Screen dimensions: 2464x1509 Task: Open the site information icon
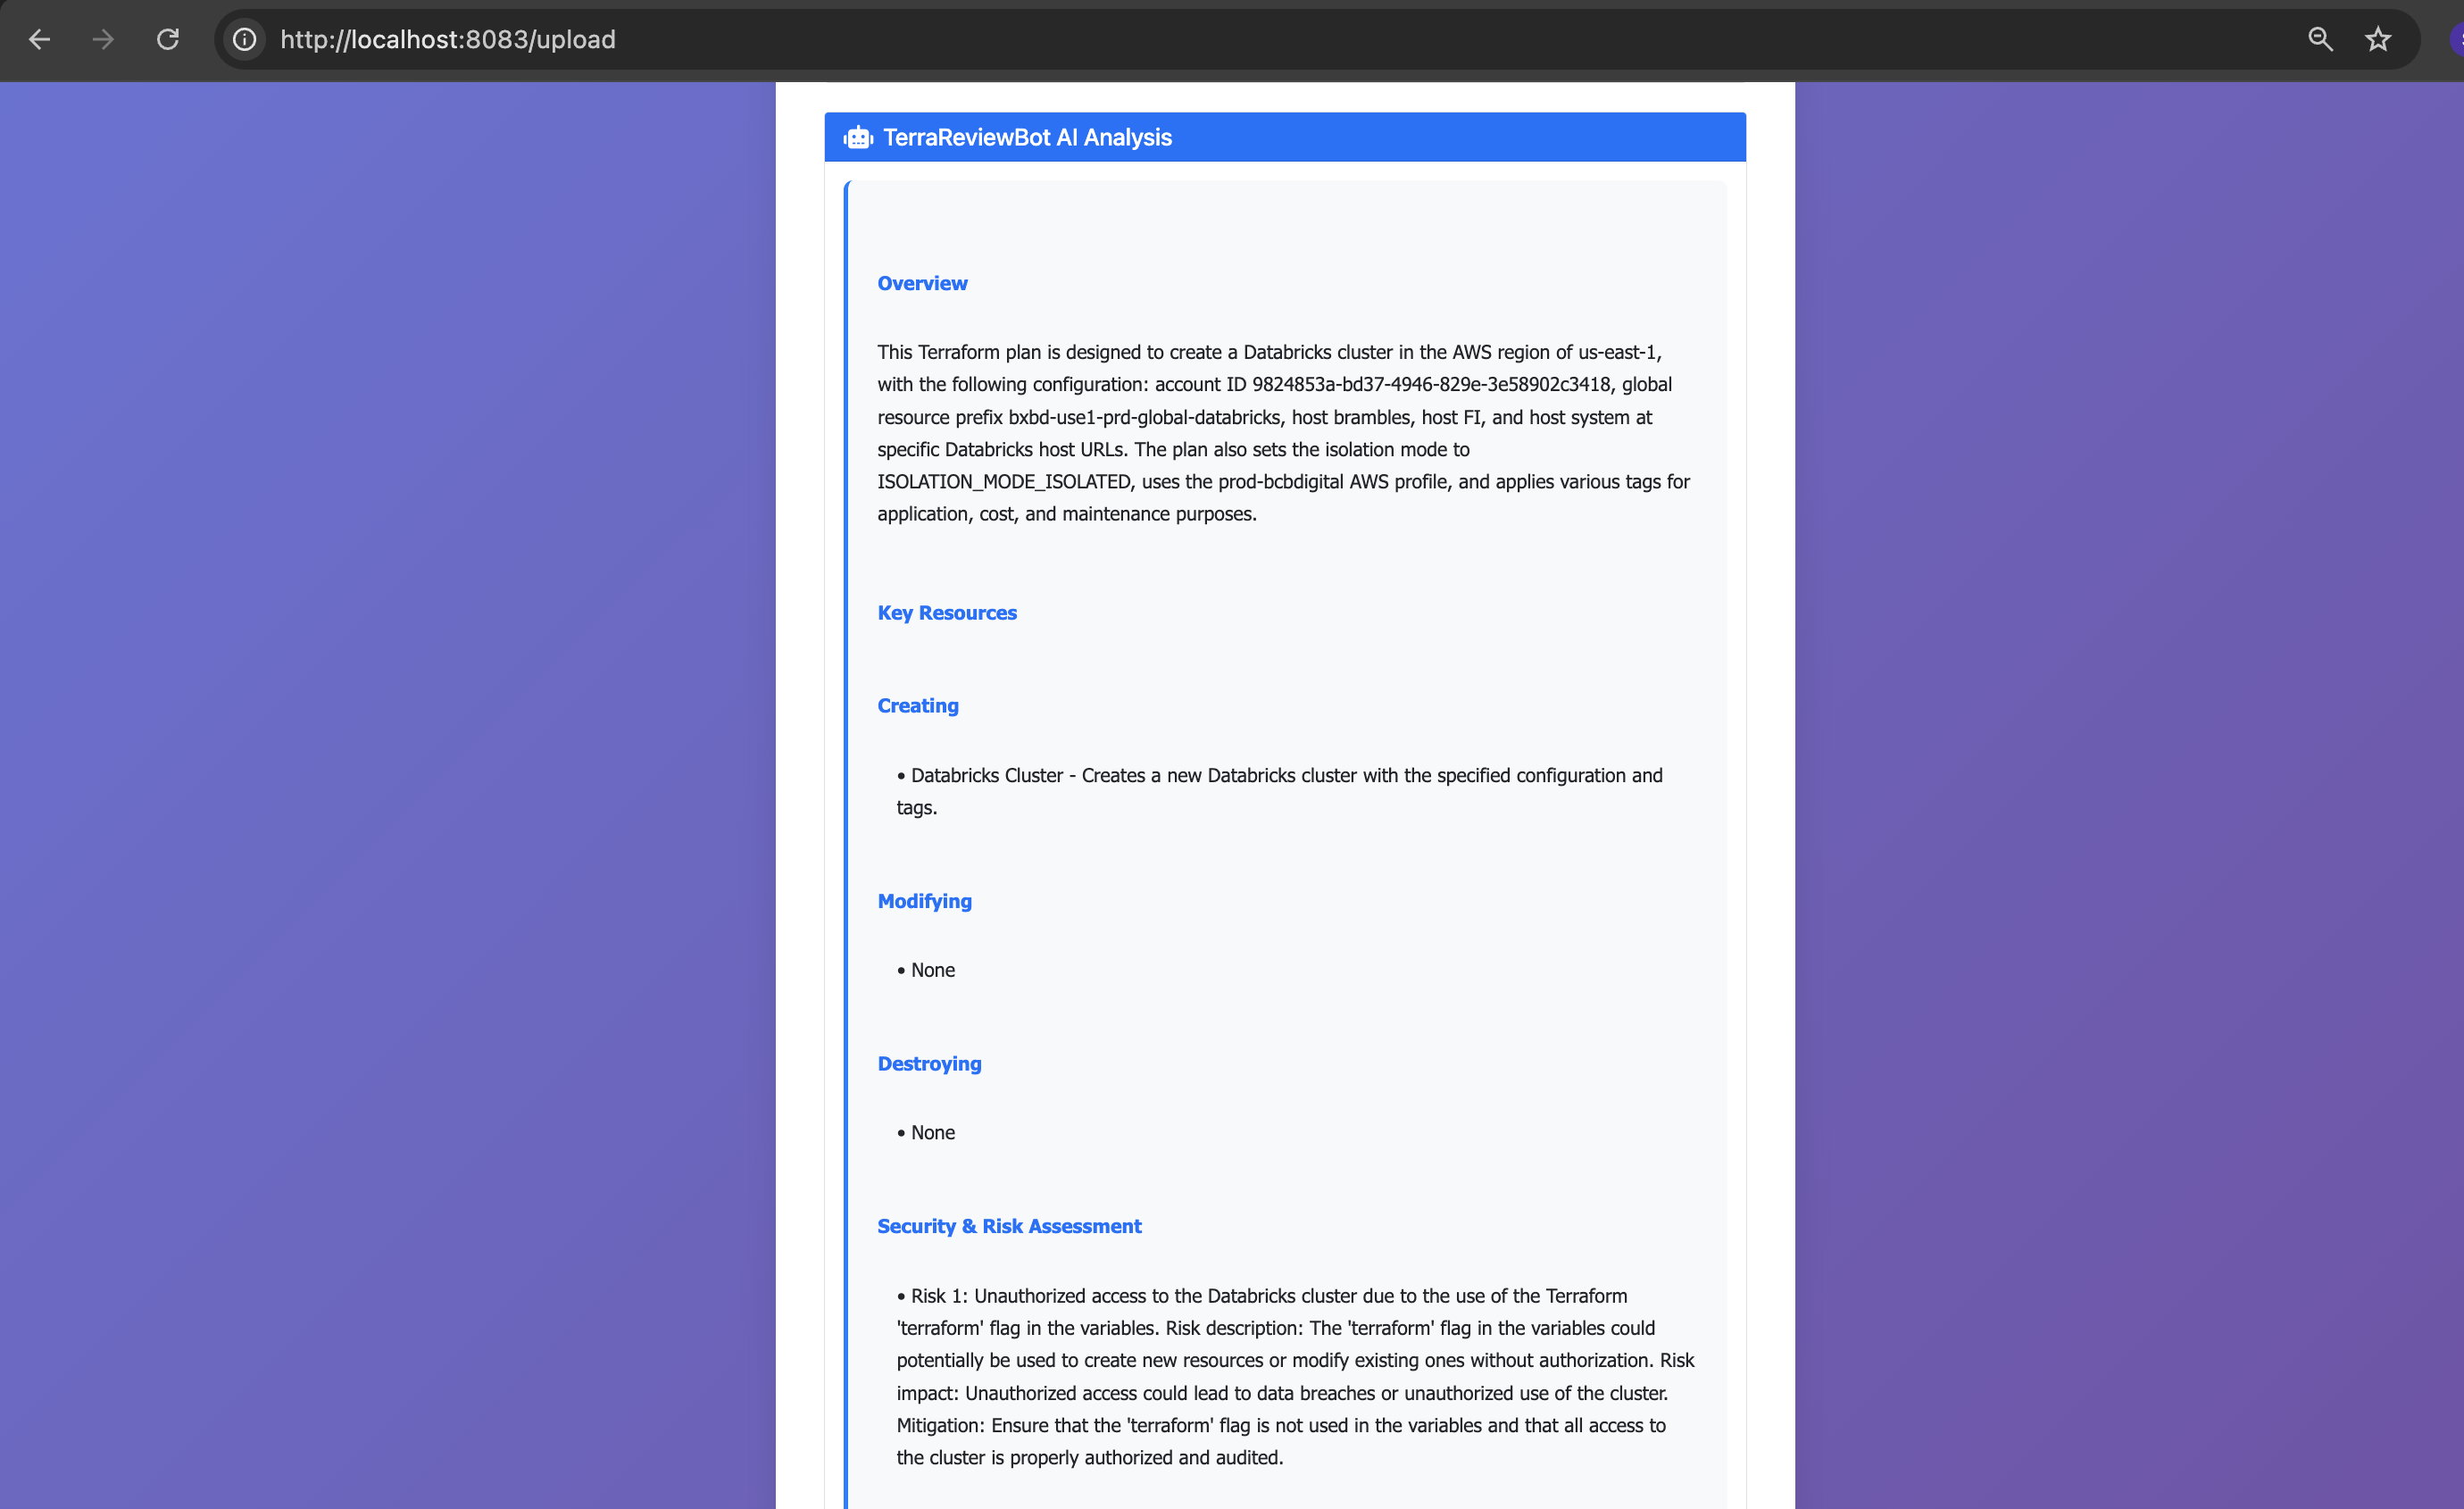point(245,39)
